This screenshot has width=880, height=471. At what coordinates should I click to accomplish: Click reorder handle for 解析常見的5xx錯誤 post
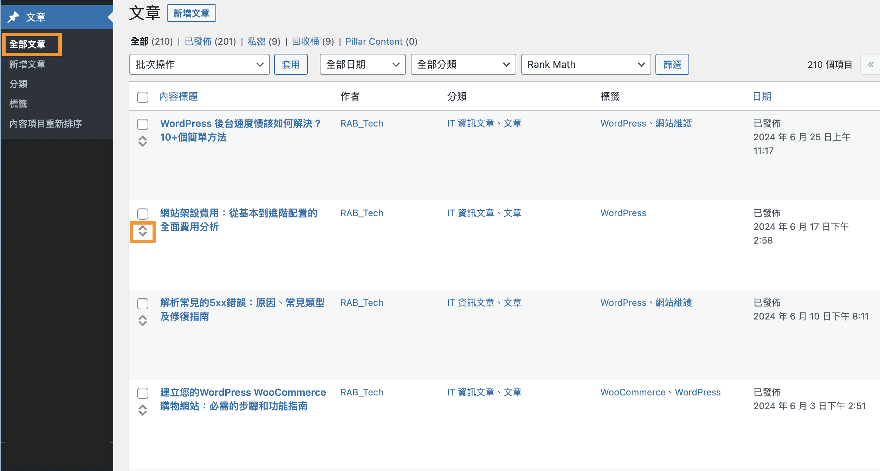tap(142, 321)
